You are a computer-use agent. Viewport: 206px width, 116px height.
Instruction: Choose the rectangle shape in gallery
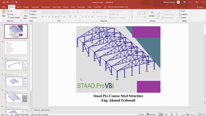[140, 12]
